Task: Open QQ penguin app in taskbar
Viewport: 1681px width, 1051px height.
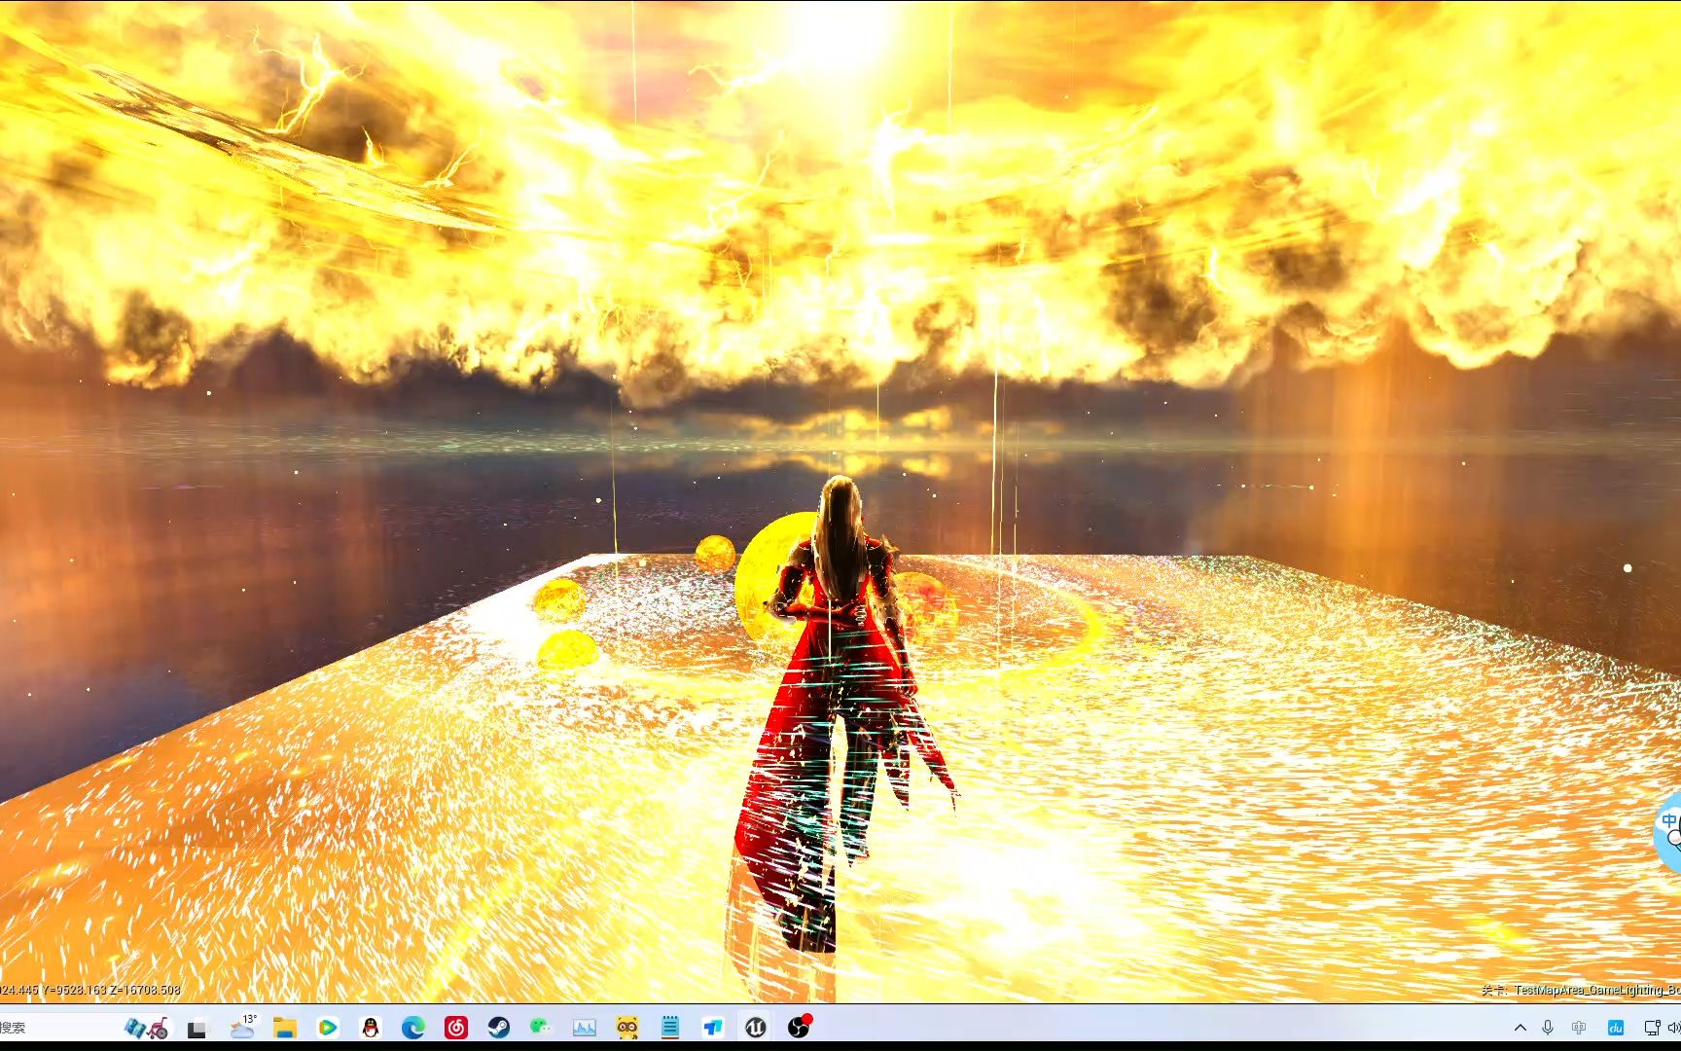Action: (370, 1027)
